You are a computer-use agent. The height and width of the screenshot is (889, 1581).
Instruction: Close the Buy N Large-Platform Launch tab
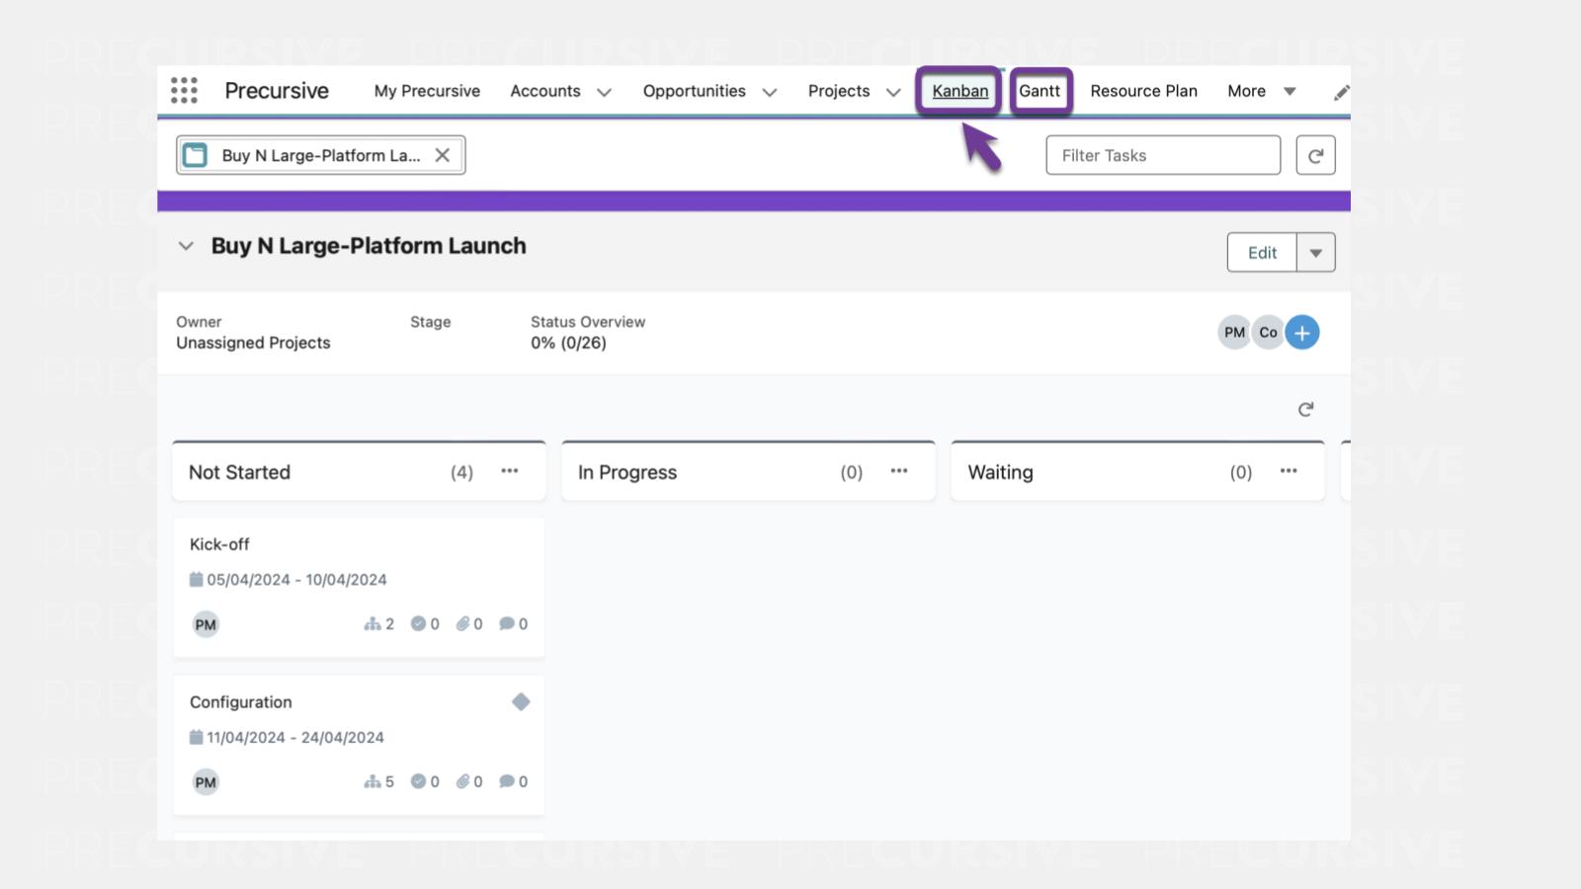(443, 155)
